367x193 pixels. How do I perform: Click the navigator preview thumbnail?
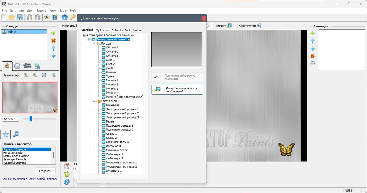pos(30,98)
